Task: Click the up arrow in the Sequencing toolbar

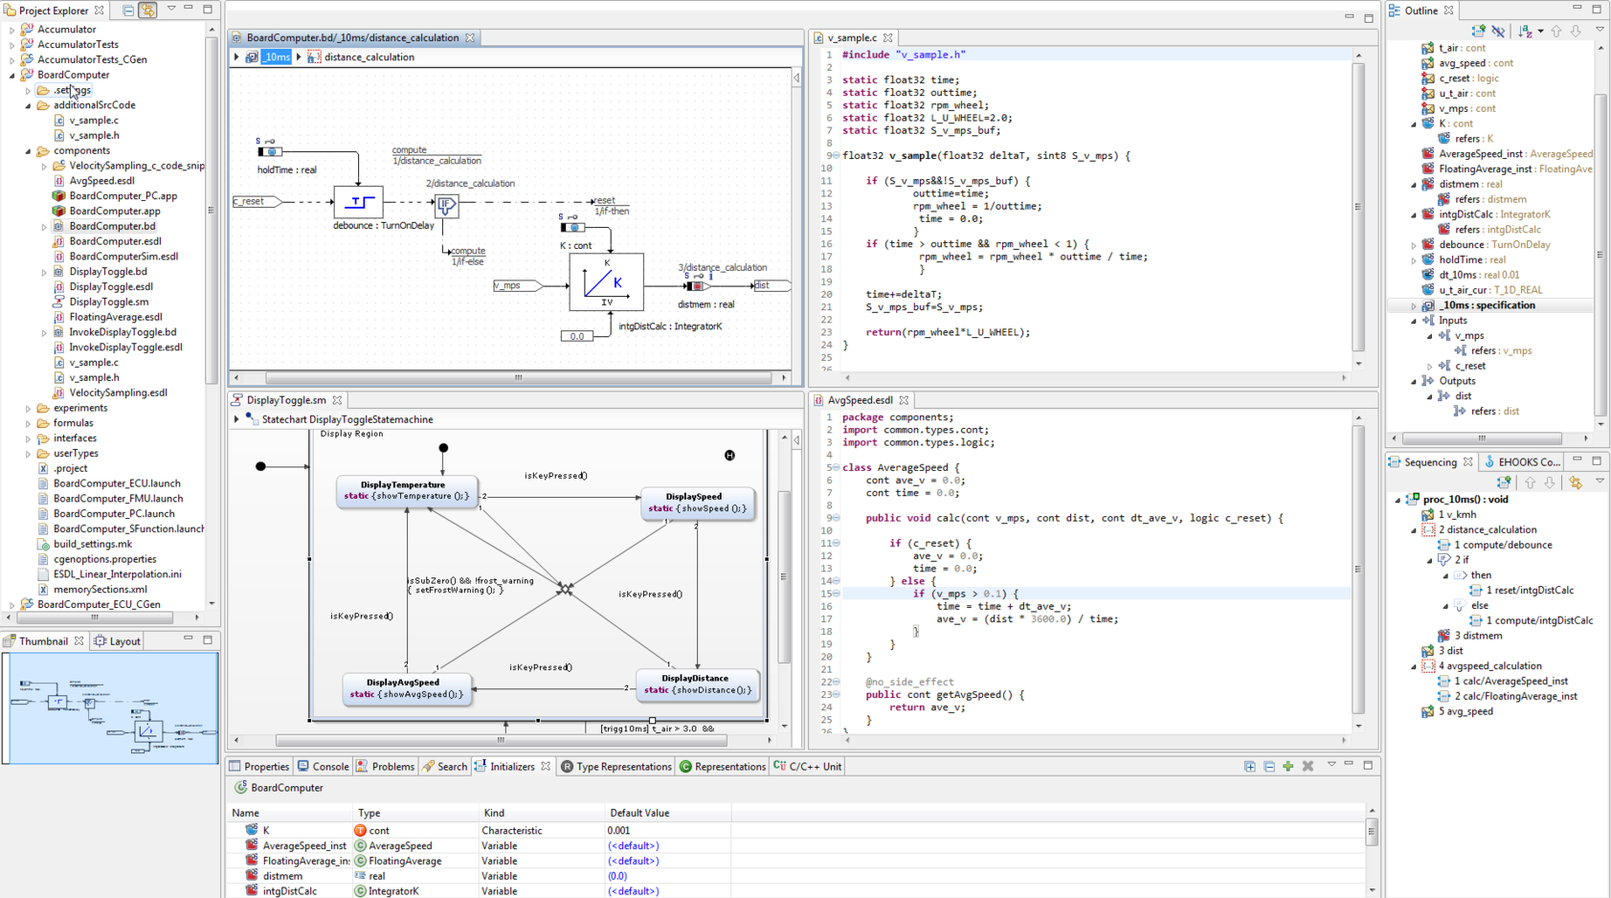Action: coord(1531,482)
